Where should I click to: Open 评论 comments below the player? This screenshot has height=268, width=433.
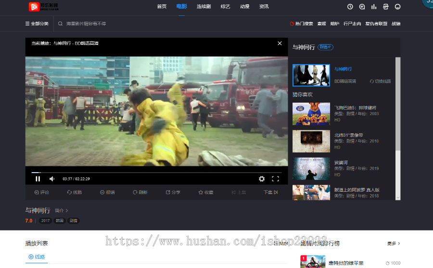42,192
